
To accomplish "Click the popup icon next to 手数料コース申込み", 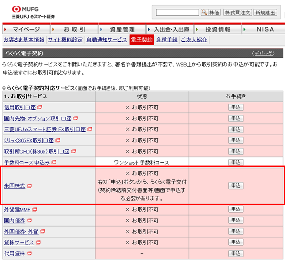I will (x=54, y=163).
